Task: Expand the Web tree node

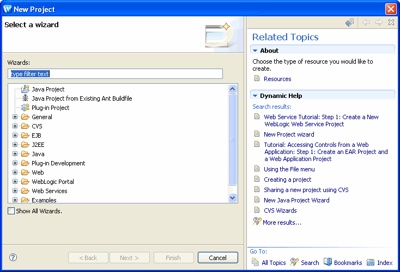Action: coord(15,172)
